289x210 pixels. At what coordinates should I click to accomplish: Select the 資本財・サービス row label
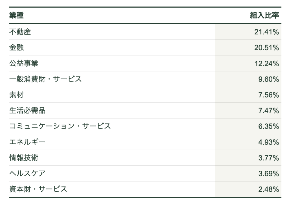[38, 189]
